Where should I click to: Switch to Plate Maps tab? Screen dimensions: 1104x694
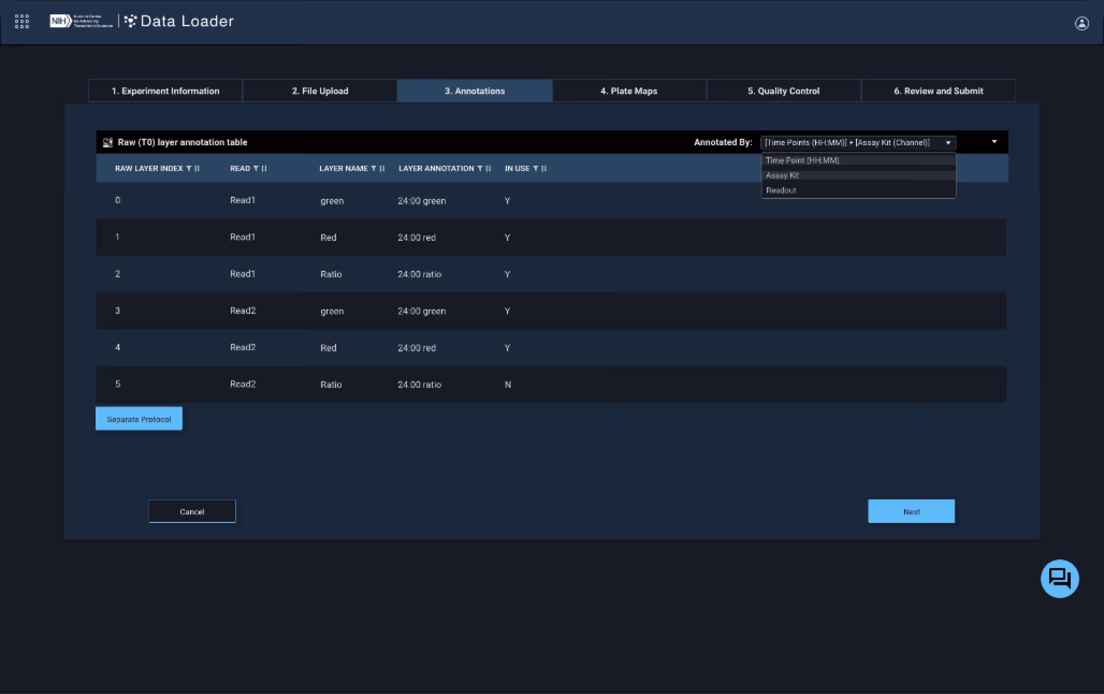click(x=629, y=91)
